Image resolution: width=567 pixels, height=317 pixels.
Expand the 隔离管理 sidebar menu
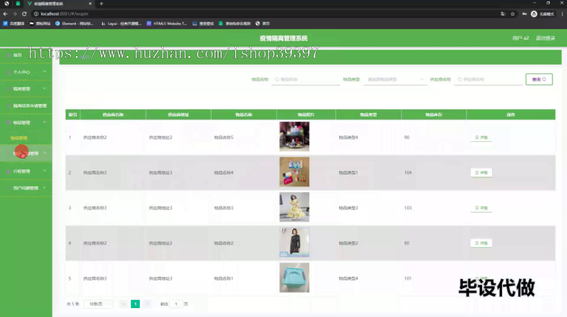pos(26,89)
